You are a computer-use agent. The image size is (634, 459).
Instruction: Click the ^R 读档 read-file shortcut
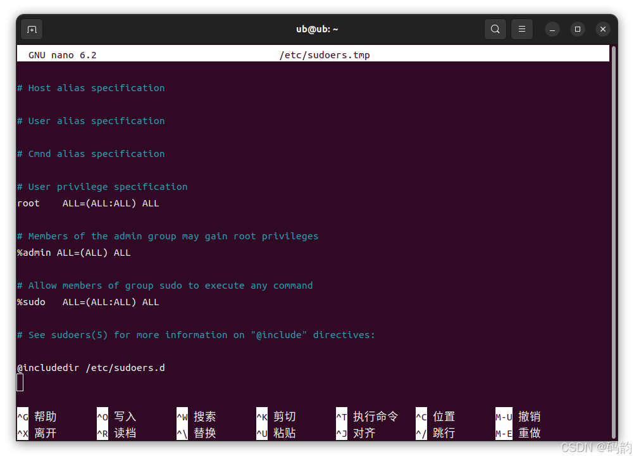(x=116, y=433)
